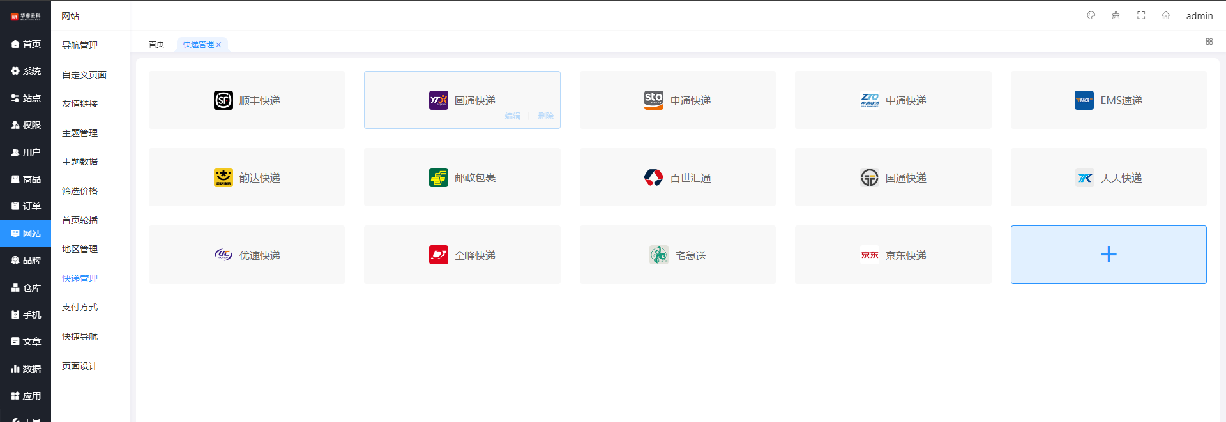1226x422 pixels.
Task: Add a new courier with plus card
Action: [x=1108, y=255]
